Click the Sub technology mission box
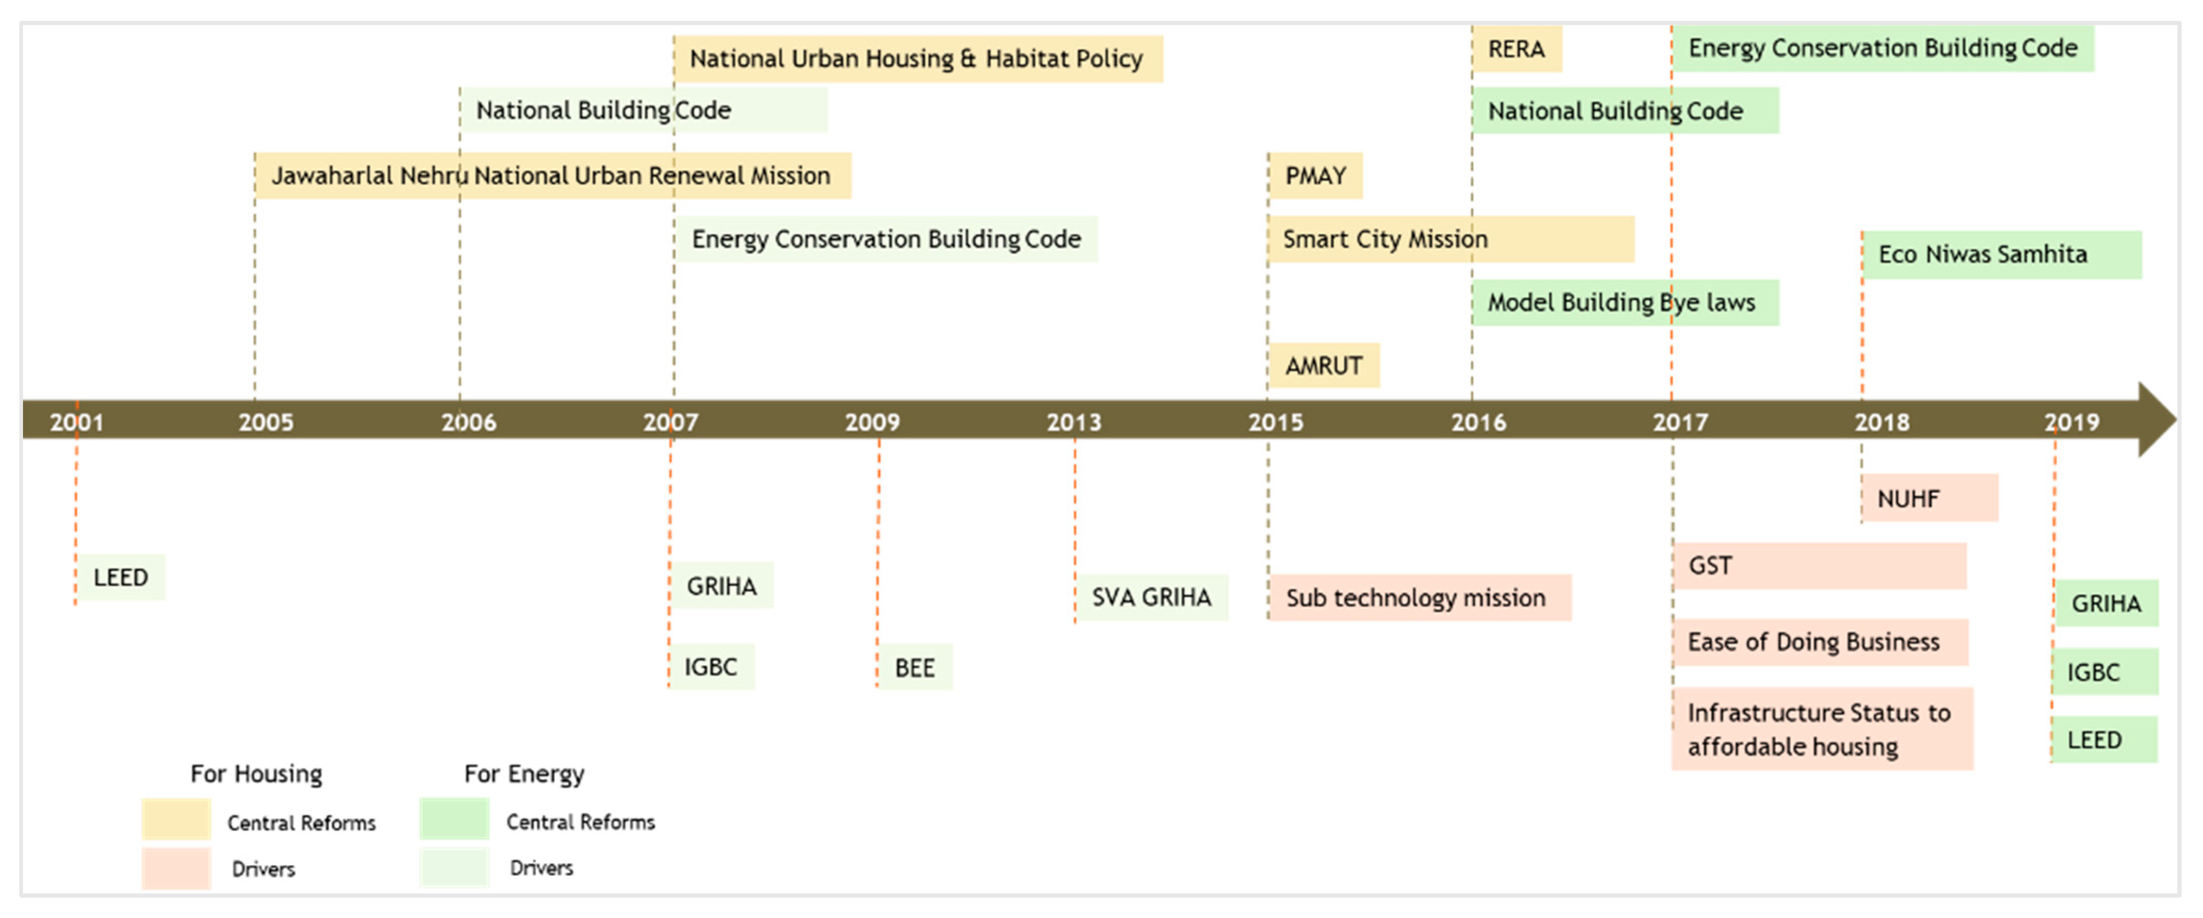This screenshot has height=918, width=2203. pyautogui.click(x=1420, y=597)
